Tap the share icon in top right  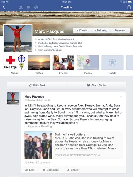[129, 7]
